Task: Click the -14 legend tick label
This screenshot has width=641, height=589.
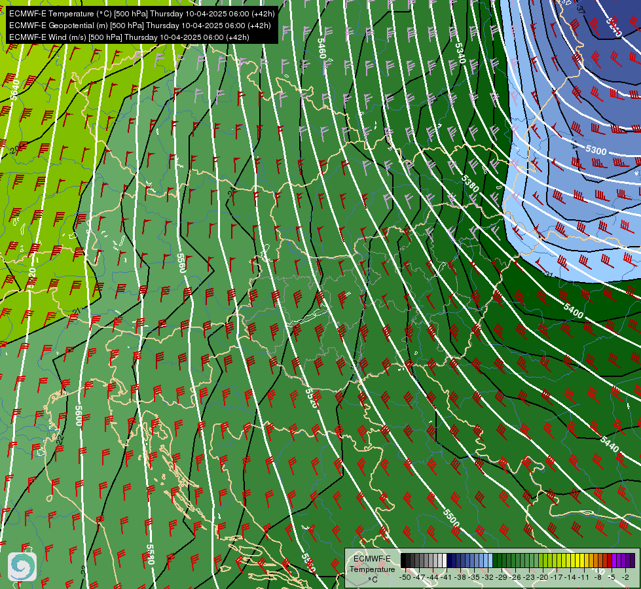Action: 571,577
